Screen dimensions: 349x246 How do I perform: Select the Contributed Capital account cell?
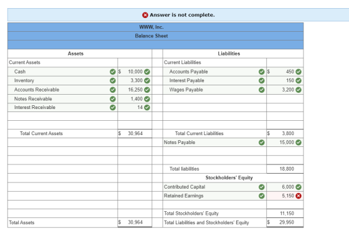(x=214, y=187)
